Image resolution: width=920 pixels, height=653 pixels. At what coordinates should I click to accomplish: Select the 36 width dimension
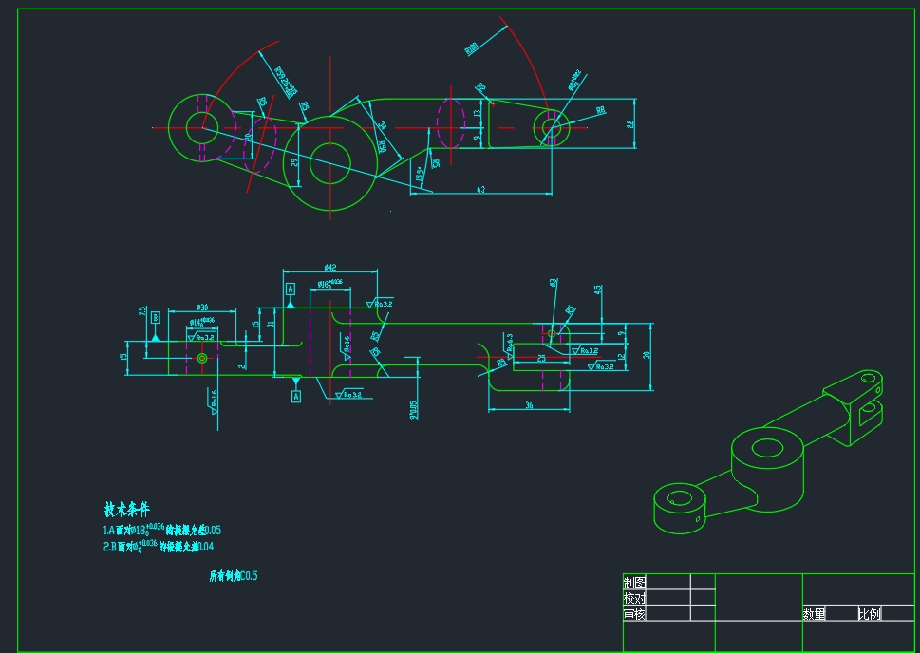pyautogui.click(x=529, y=405)
